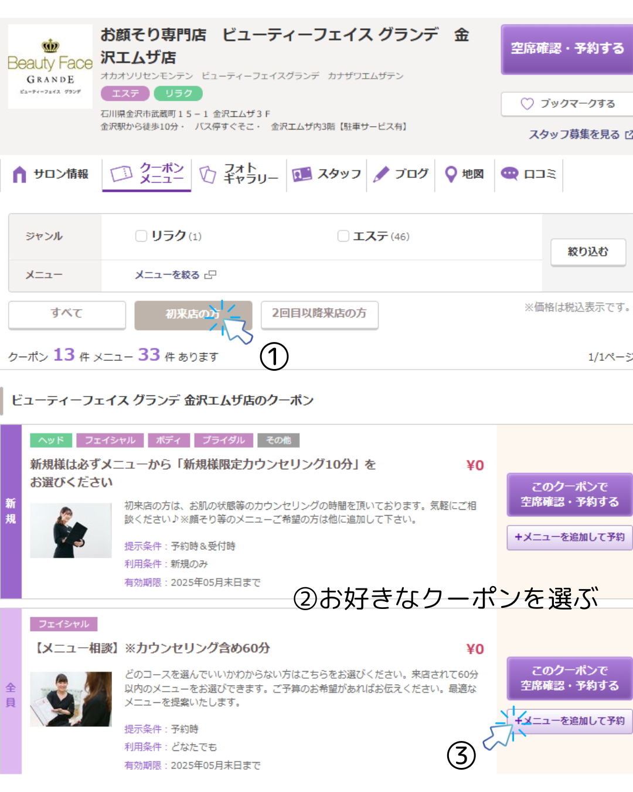The height and width of the screenshot is (792, 633).
Task: Open the 口コミ reviews tab
Action: [529, 174]
